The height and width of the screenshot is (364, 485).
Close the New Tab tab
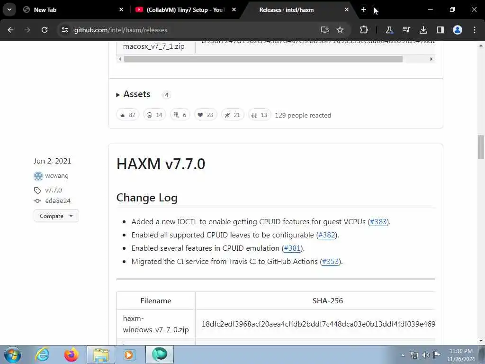(121, 10)
